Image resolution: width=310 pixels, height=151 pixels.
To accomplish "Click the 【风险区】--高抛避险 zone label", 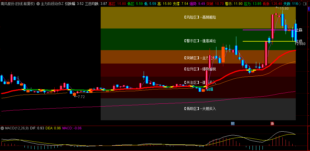I will click(200, 17).
